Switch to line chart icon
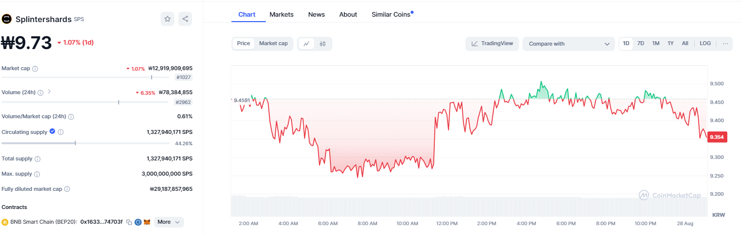This screenshot has height=234, width=742. click(x=306, y=44)
